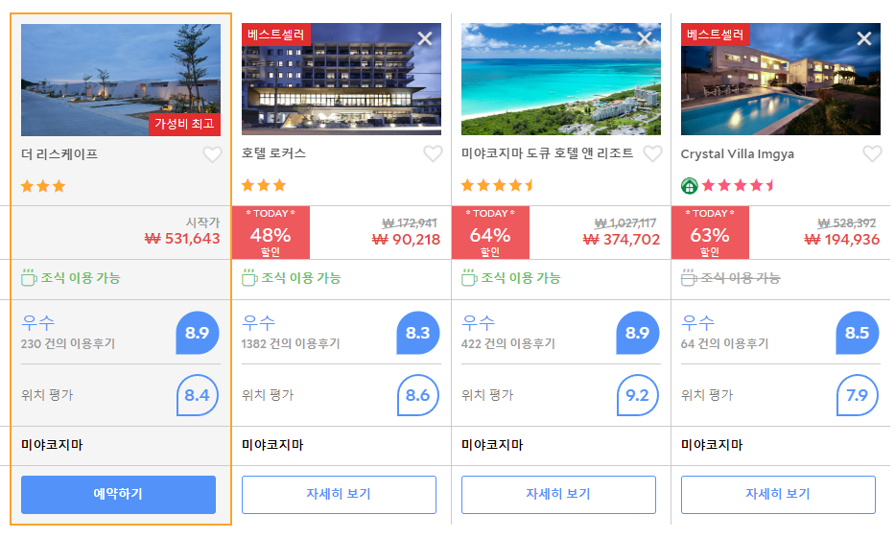Select the 48% TODAY discount badge
The height and width of the screenshot is (538, 895).
tap(271, 233)
